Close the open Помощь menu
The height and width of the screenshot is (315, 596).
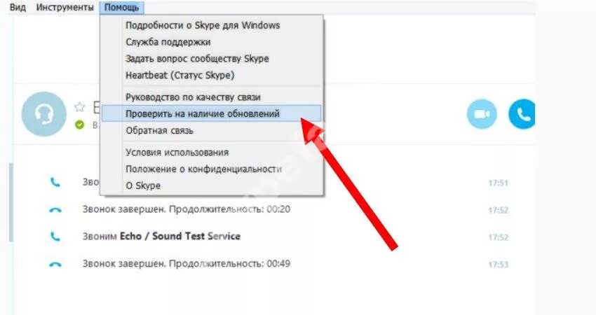[x=122, y=7]
